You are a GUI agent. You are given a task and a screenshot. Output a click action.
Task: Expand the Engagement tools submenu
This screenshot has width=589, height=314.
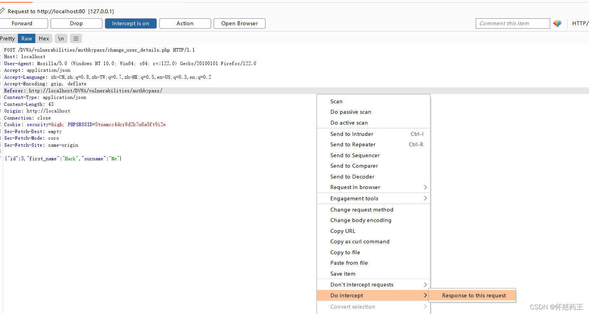(x=374, y=198)
